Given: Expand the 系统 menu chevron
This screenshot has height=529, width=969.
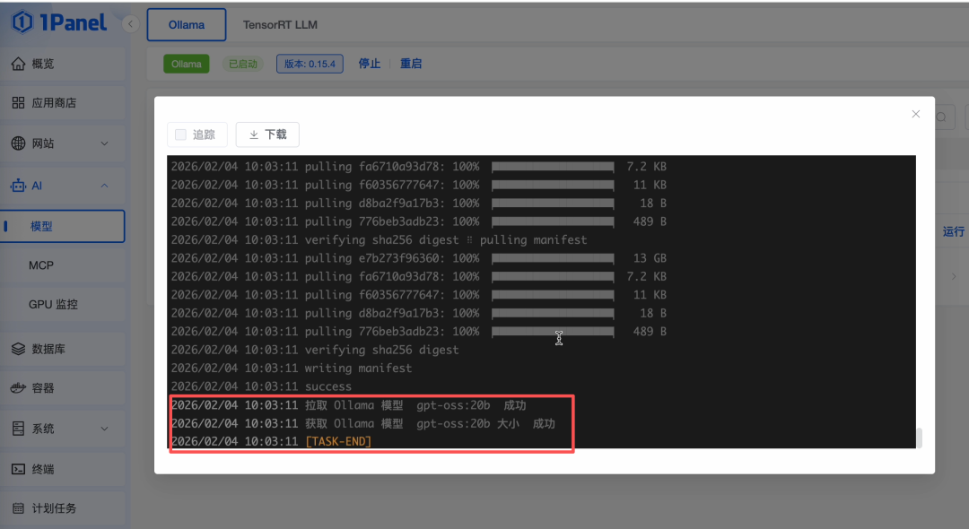Looking at the screenshot, I should click(104, 429).
